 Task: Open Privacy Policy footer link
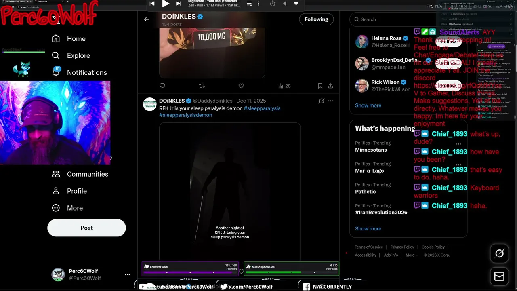(x=402, y=247)
